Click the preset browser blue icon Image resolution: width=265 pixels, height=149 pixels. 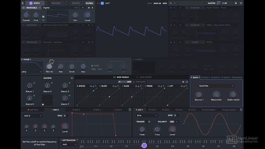(102, 3)
